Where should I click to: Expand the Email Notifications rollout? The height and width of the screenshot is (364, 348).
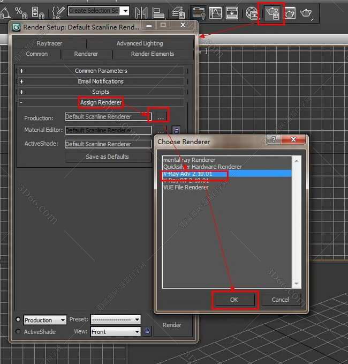point(101,81)
